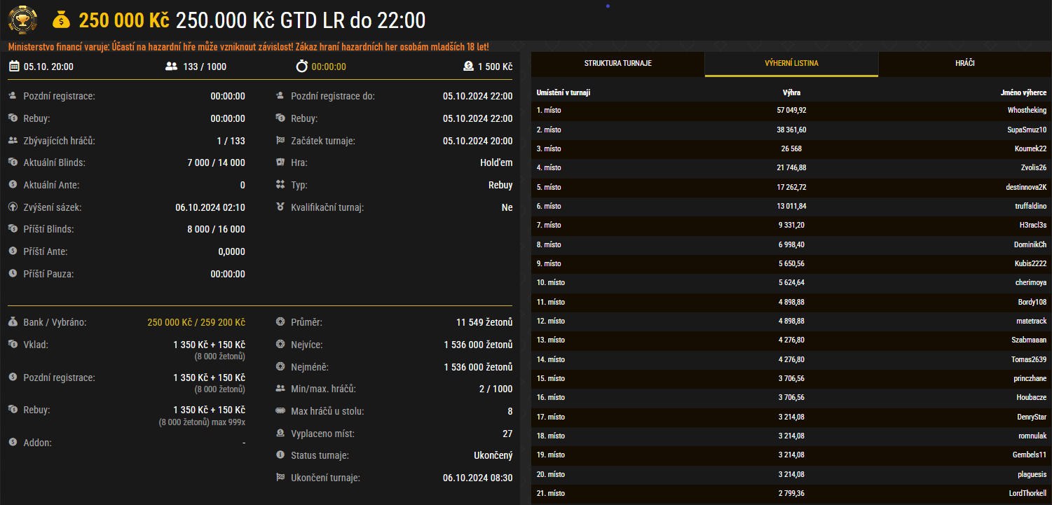Click the info icon beside Status turnaje
The image size is (1052, 505).
coord(280,455)
